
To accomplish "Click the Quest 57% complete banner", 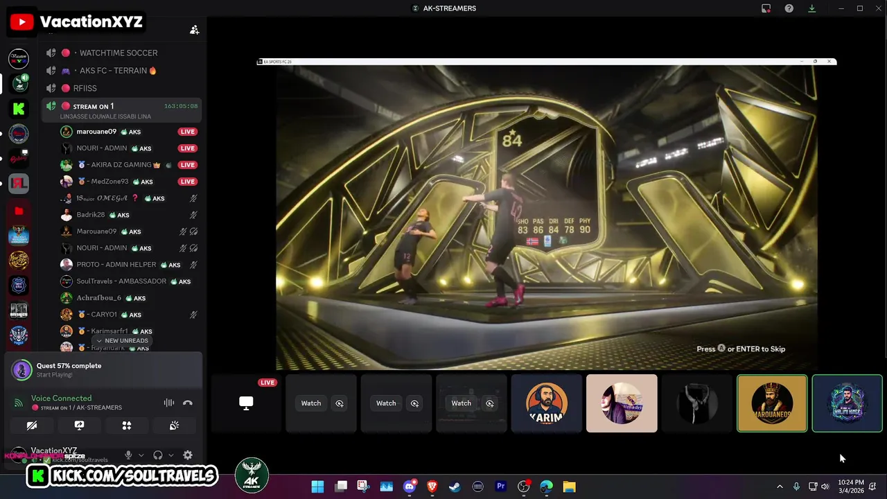I will (104, 369).
